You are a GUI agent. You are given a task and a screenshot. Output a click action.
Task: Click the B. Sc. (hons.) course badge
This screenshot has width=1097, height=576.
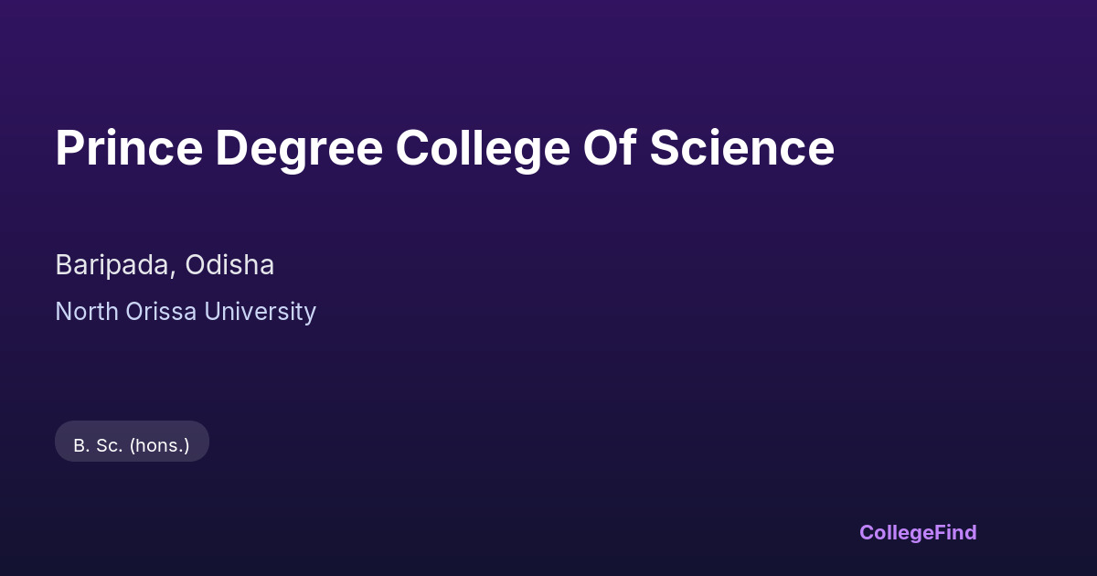(x=132, y=442)
